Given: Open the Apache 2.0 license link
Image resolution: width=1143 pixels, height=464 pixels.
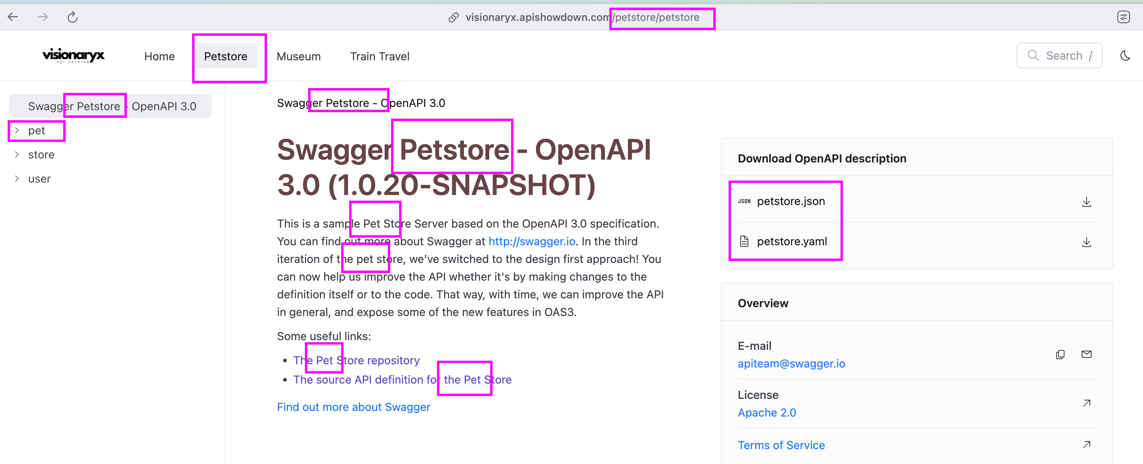Looking at the screenshot, I should pos(767,413).
